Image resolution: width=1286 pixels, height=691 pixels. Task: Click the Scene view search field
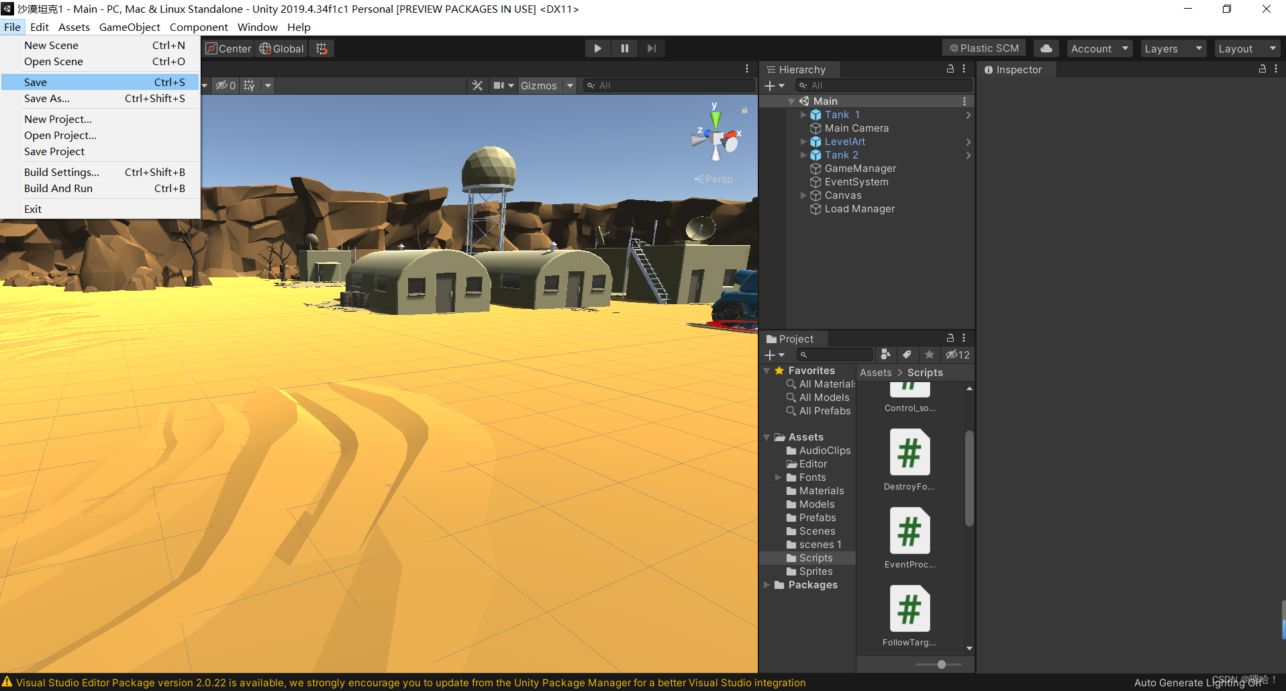[669, 85]
